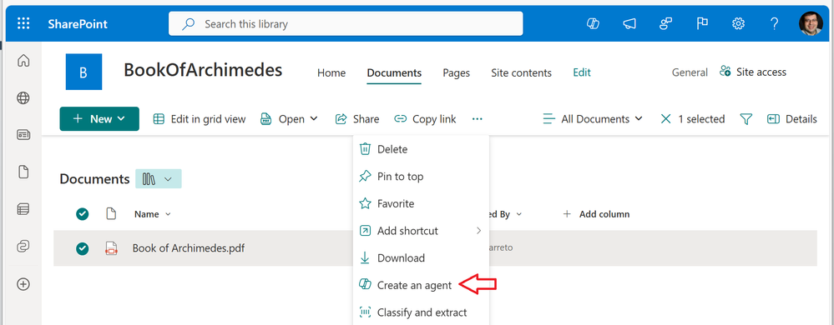Click the flag icon in header
Viewport: 834px width, 325px height.
(x=702, y=24)
